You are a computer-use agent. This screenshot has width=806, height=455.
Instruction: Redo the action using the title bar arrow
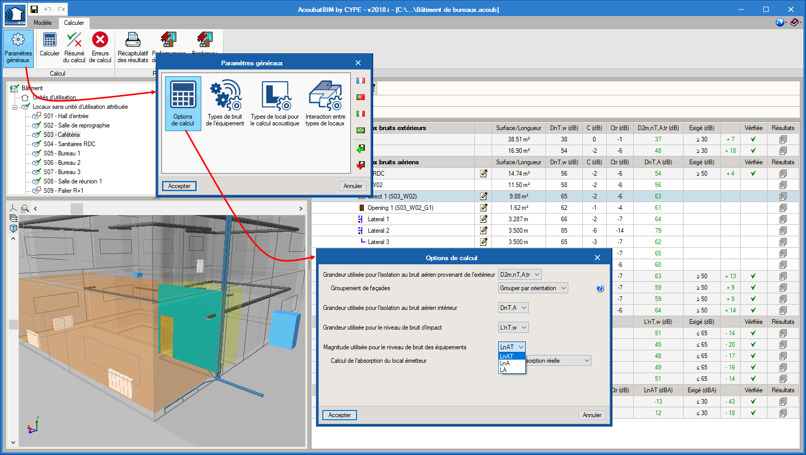pyautogui.click(x=61, y=9)
